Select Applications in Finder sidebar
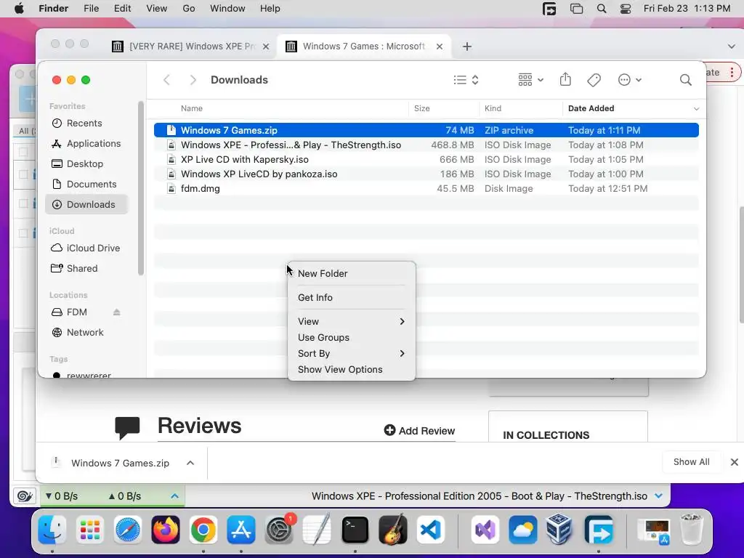This screenshot has height=558, width=744. (87, 143)
